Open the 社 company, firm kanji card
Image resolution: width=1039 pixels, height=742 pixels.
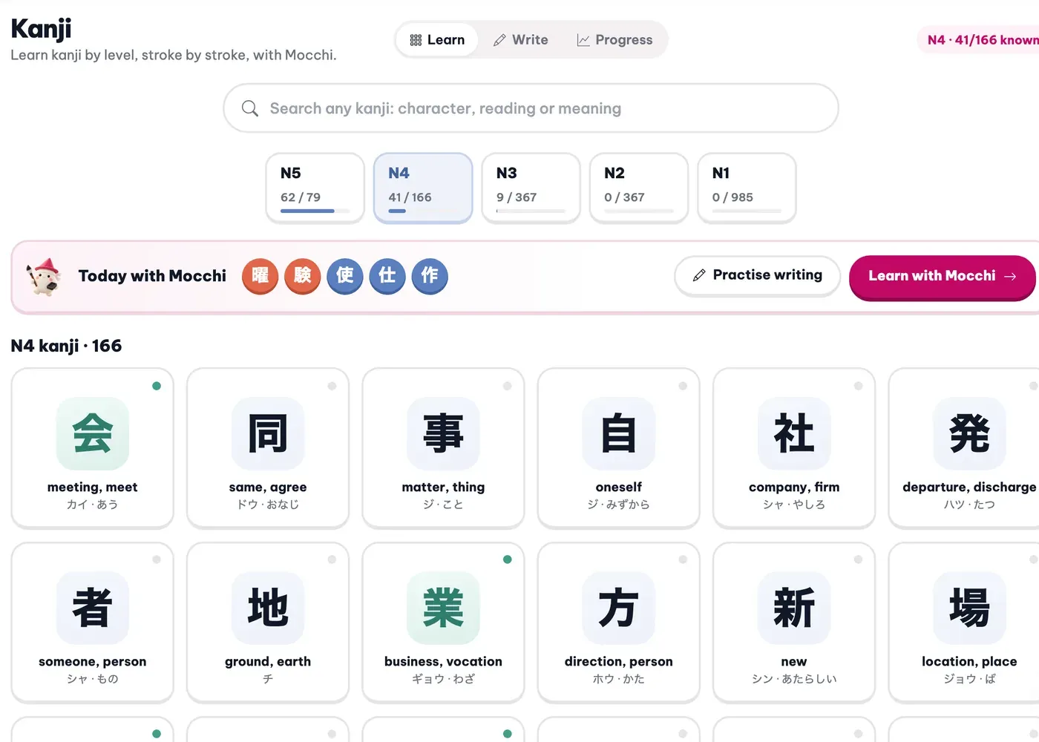[794, 448]
